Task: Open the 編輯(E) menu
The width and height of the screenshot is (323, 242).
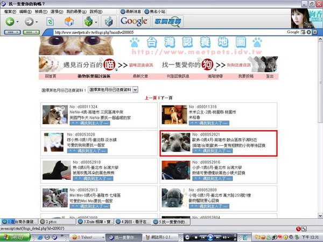Action: [x=25, y=11]
